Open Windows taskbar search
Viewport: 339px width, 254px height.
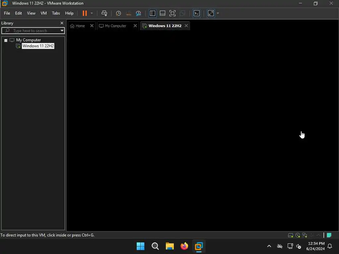click(155, 246)
